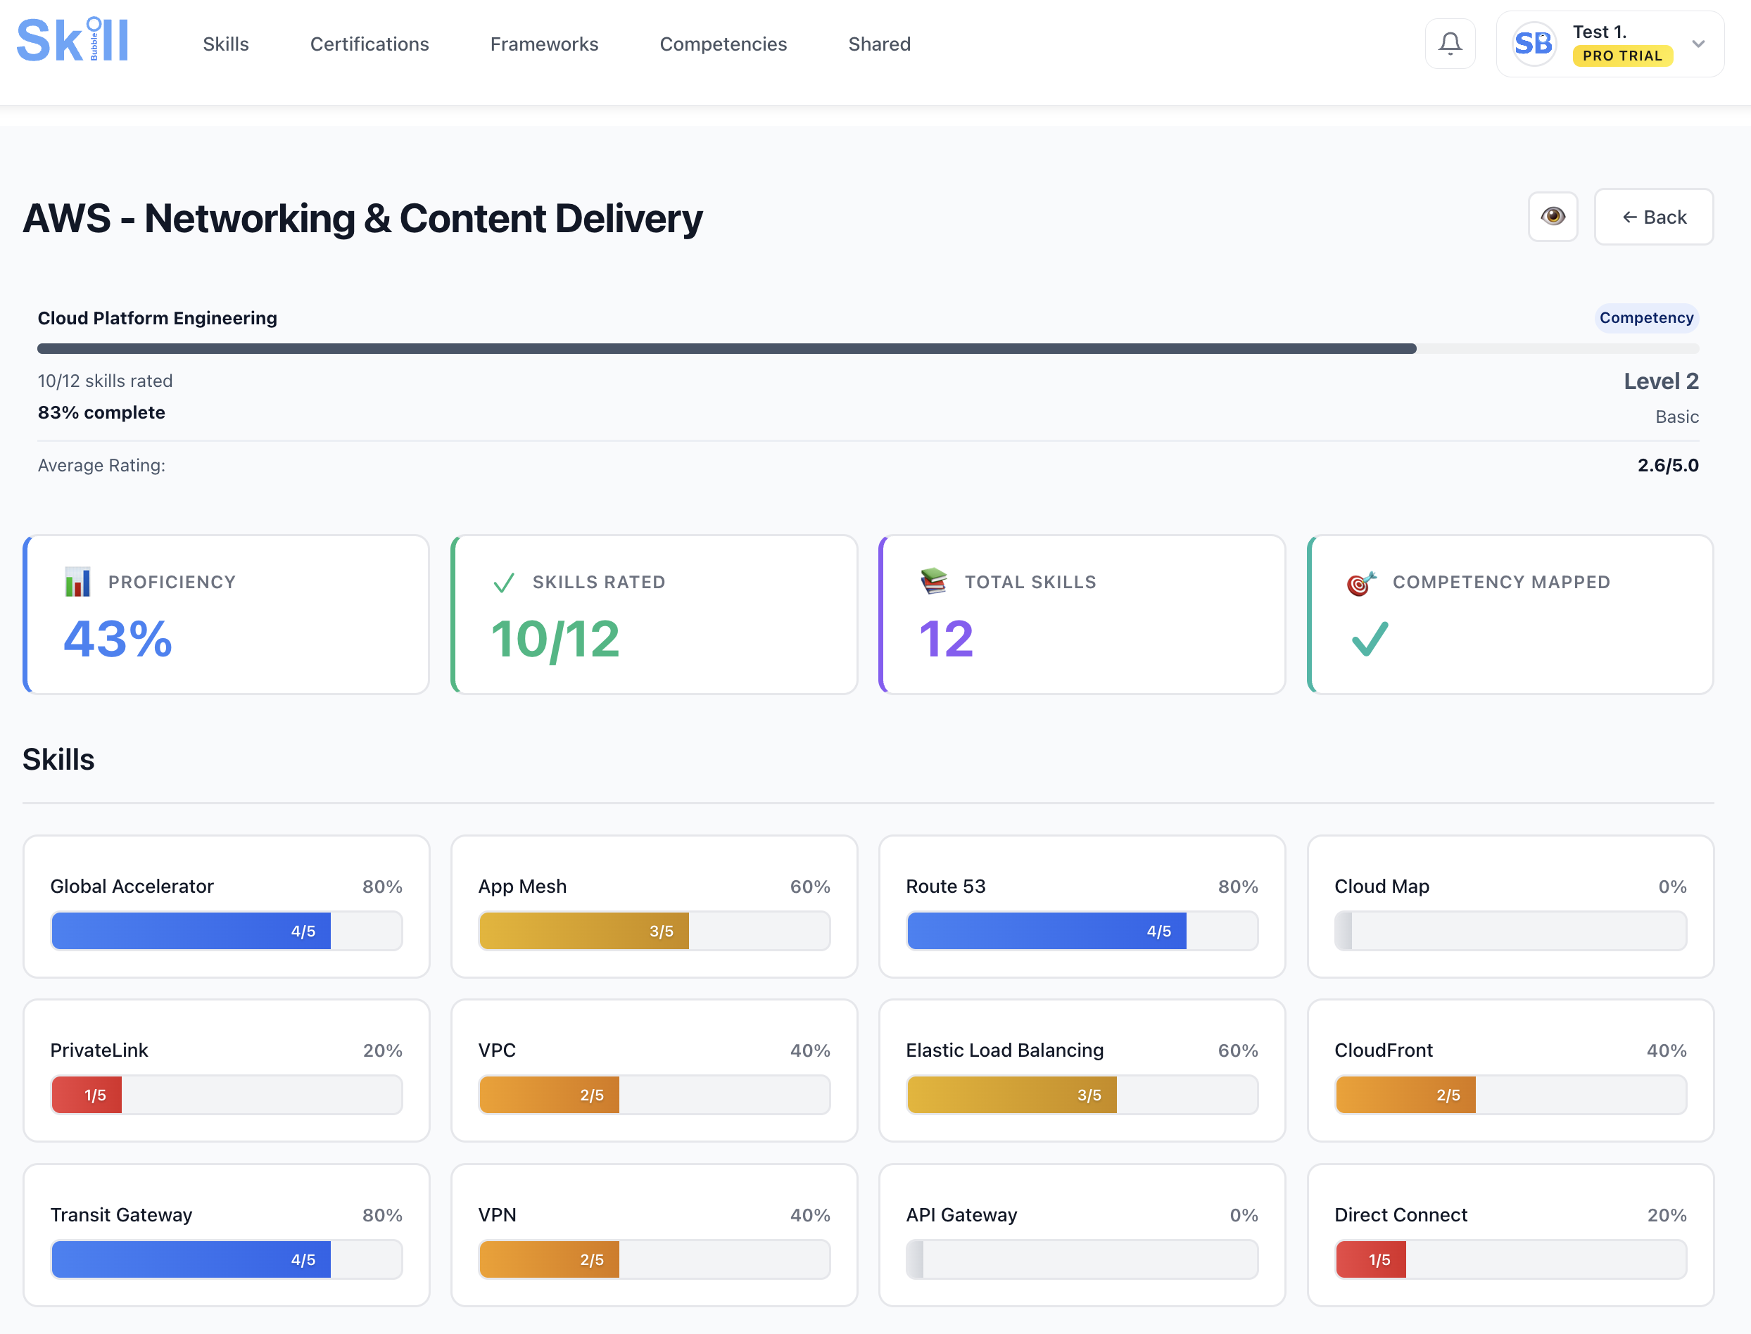This screenshot has height=1334, width=1751.
Task: Click the Transit Gateway rating bar
Action: (x=227, y=1259)
